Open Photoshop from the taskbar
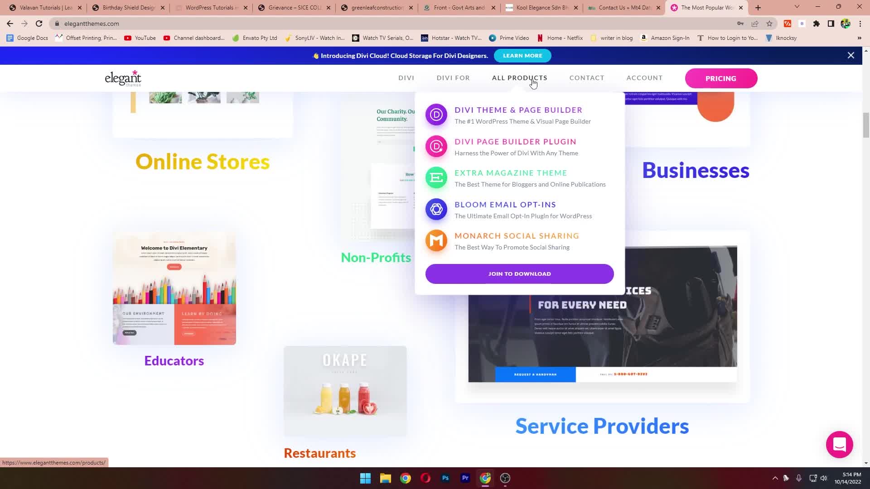This screenshot has height=489, width=870. pos(445,478)
